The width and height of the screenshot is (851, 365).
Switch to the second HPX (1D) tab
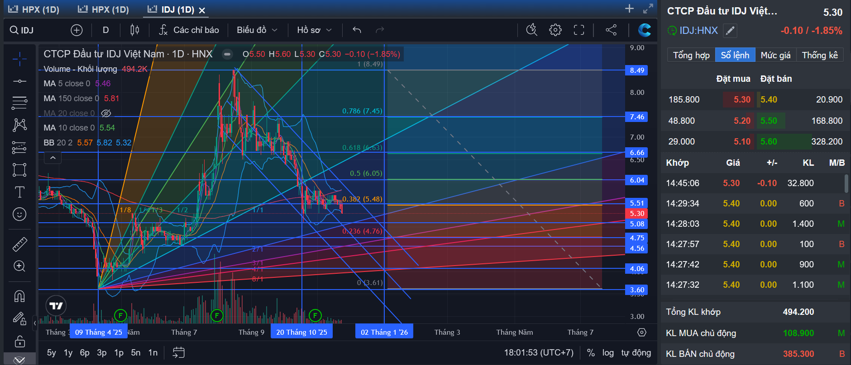(x=103, y=9)
